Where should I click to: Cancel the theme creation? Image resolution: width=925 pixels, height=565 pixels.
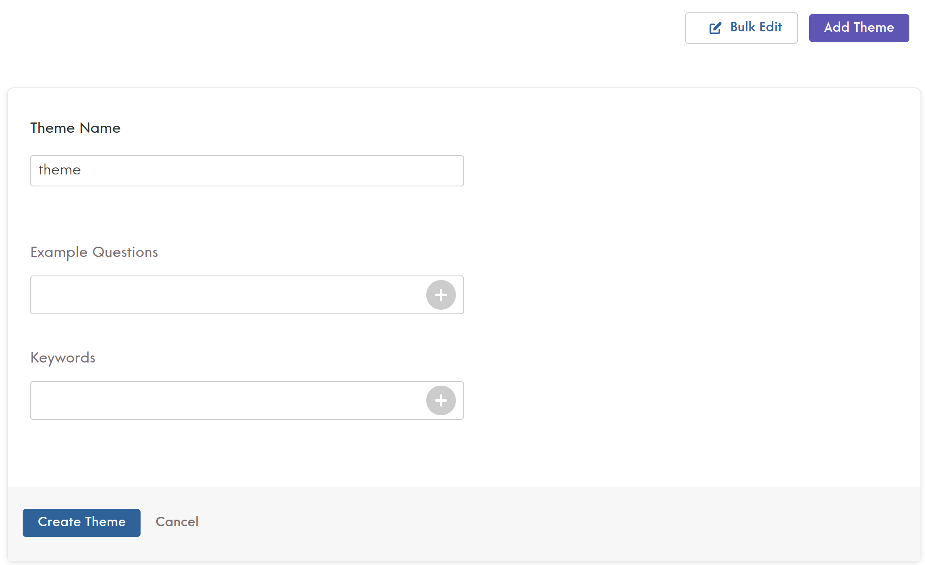[x=177, y=522]
